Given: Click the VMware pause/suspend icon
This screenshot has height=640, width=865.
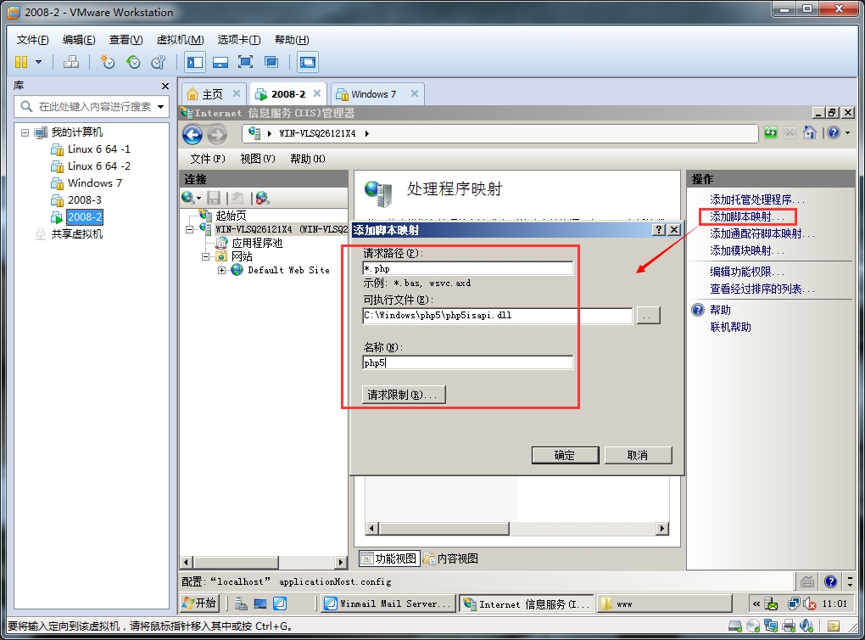Looking at the screenshot, I should coord(21,62).
